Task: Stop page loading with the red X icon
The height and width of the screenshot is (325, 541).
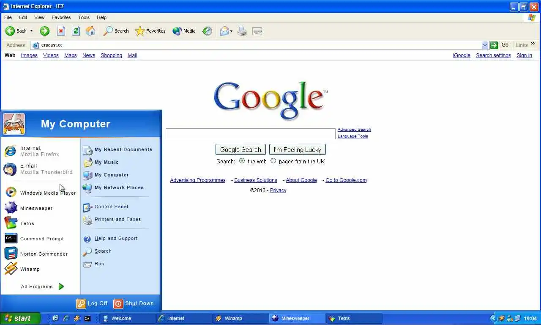Action: [x=61, y=31]
